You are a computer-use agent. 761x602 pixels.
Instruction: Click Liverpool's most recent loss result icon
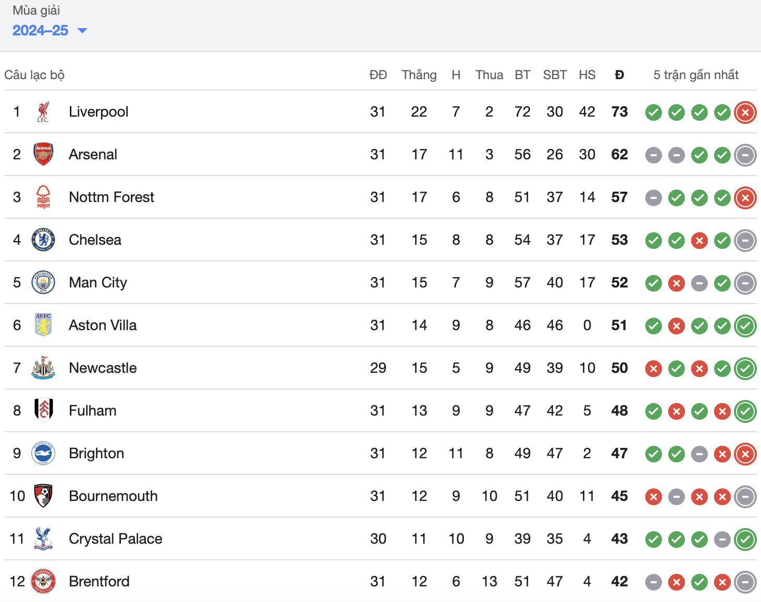click(745, 112)
